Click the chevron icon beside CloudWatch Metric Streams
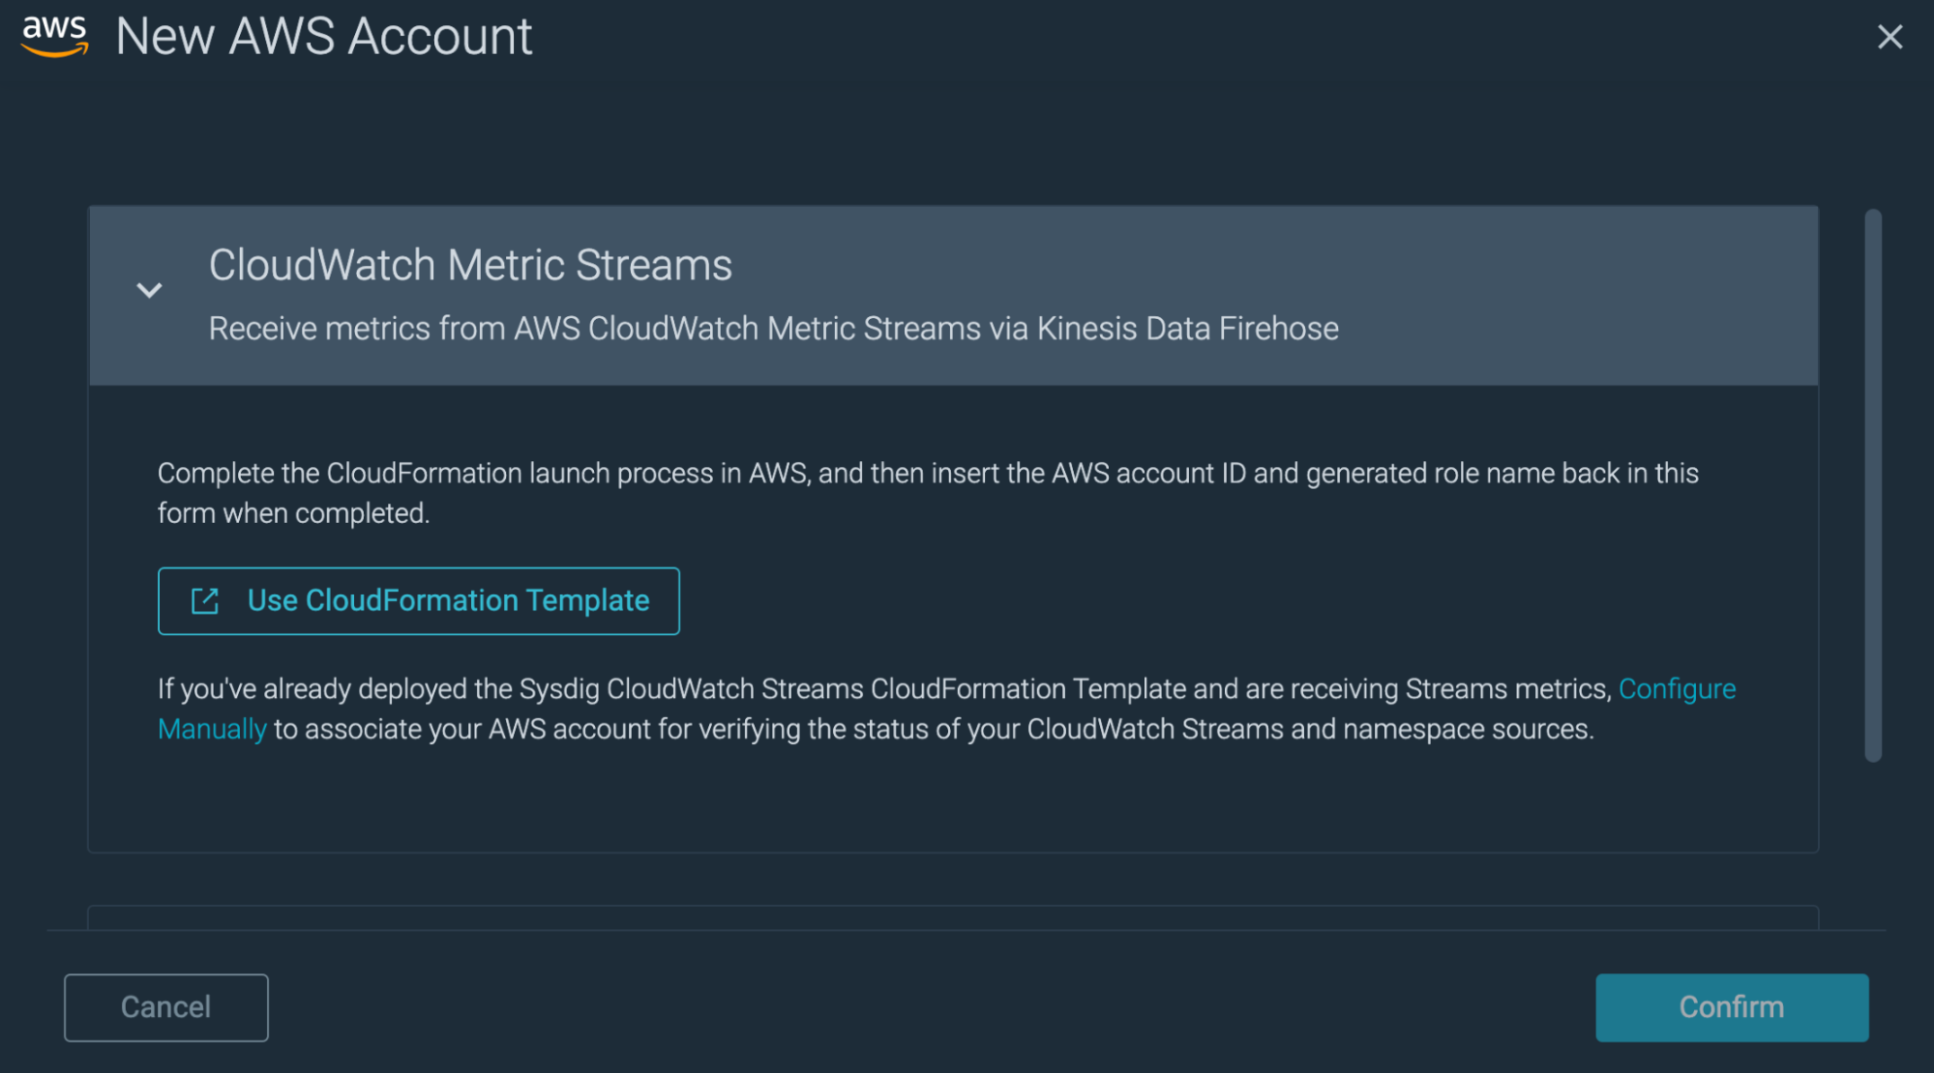 [x=150, y=290]
